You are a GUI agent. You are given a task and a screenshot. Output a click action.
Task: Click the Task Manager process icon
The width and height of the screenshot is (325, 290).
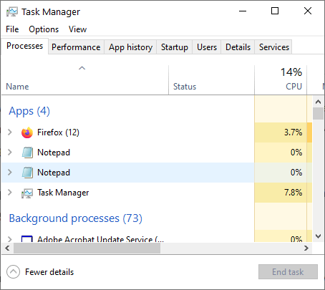27,193
